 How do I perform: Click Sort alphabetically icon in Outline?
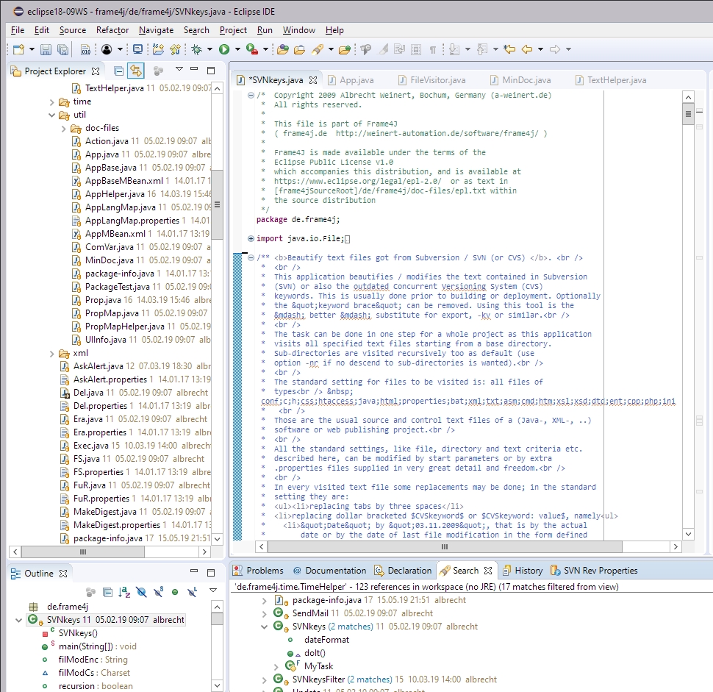tap(124, 591)
